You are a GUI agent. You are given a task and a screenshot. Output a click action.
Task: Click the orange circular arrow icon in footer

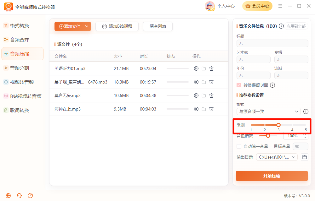(30, 196)
